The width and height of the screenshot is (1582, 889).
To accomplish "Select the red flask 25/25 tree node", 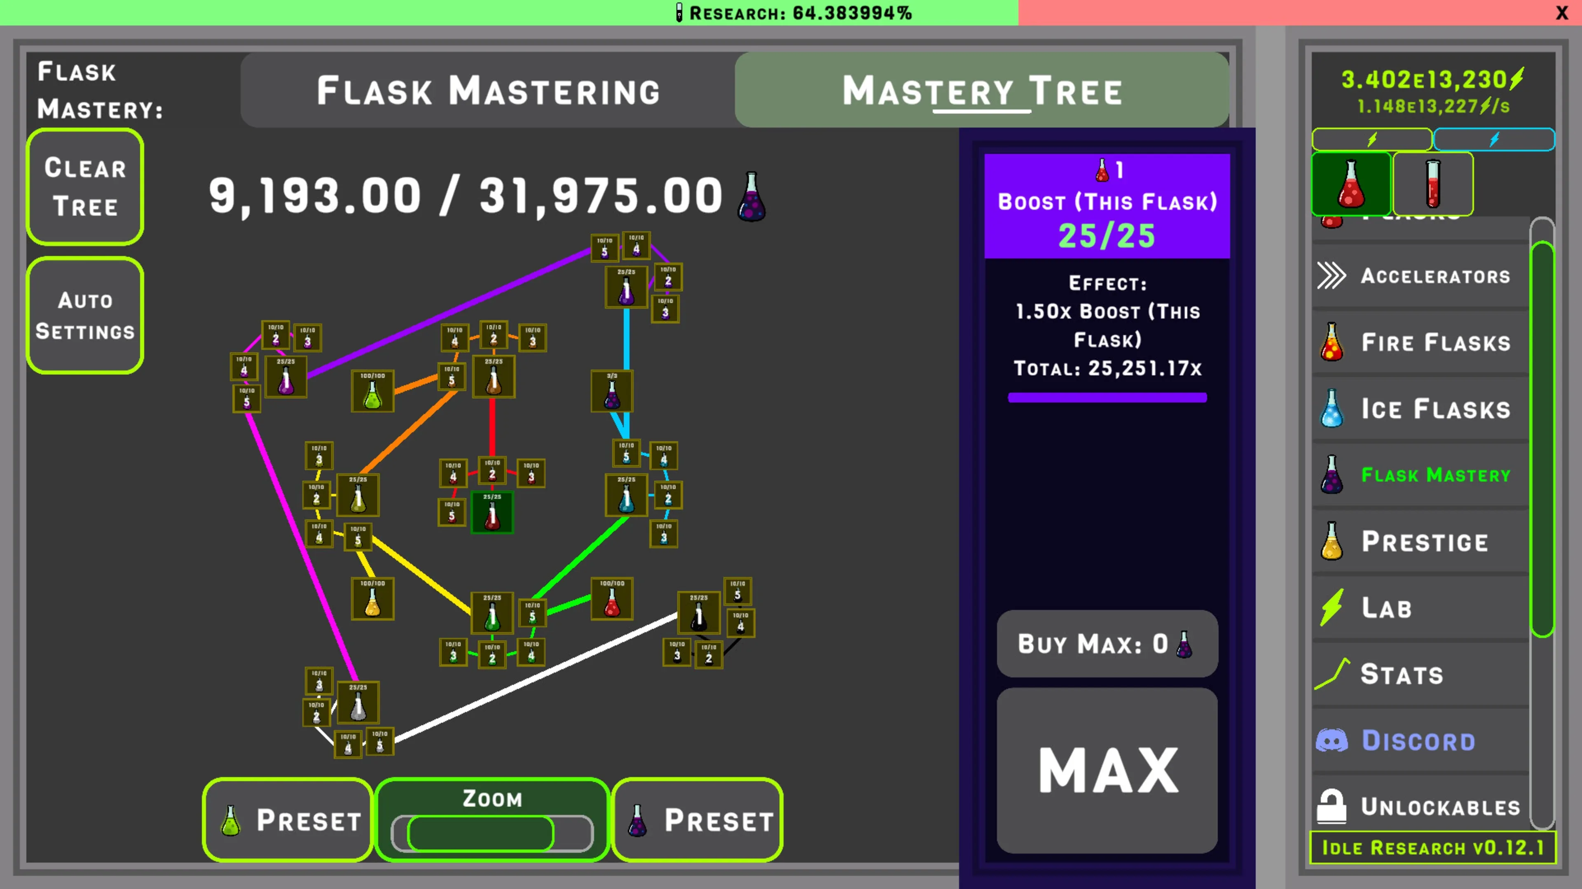I will point(491,513).
